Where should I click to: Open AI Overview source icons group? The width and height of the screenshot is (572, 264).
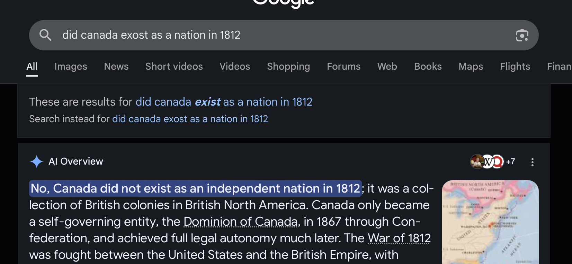point(492,162)
